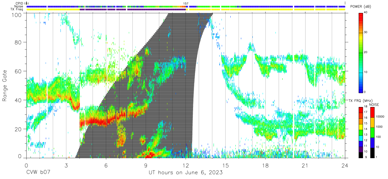
Task: Select the 15 MHz tick label
Action: (366, 123)
